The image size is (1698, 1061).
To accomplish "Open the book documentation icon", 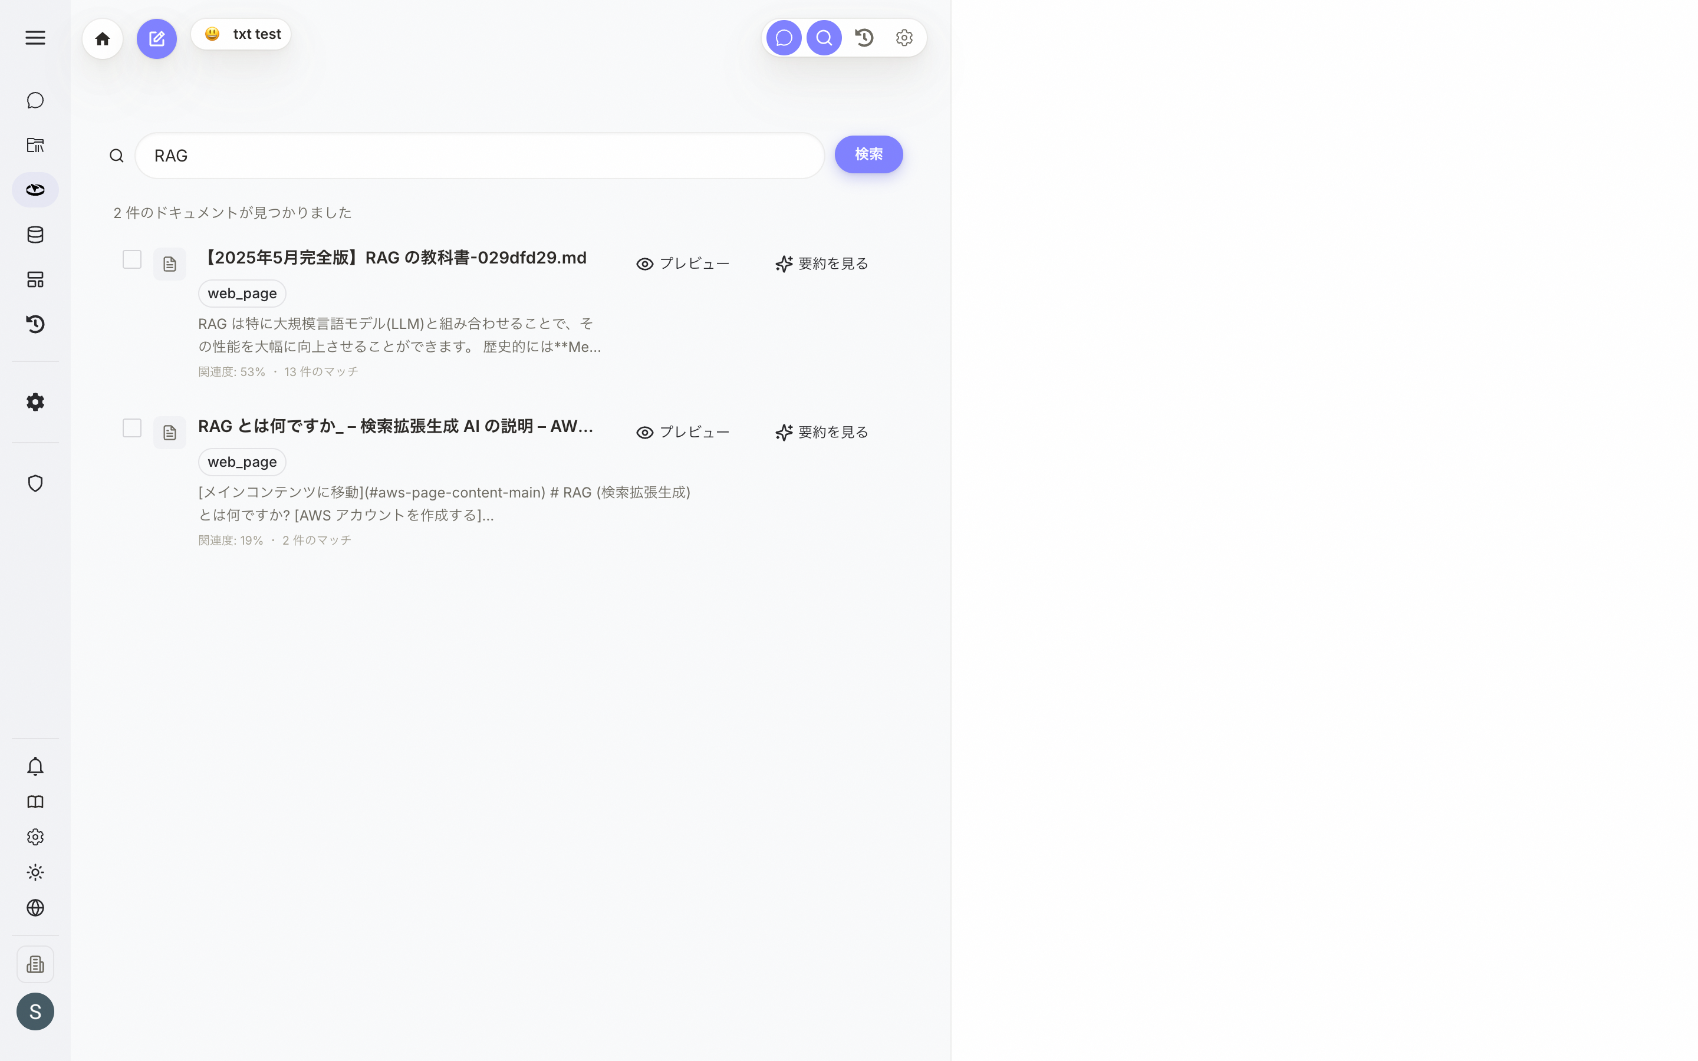I will [35, 802].
